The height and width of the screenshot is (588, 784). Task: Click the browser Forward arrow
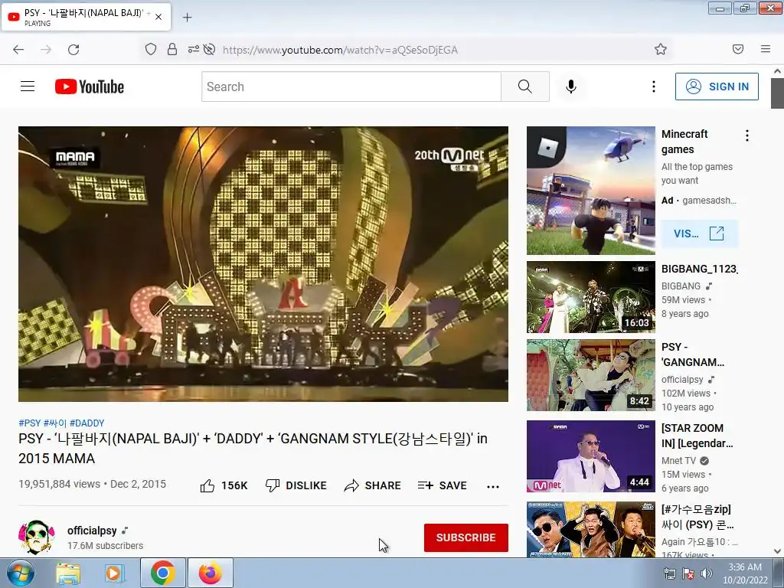46,50
